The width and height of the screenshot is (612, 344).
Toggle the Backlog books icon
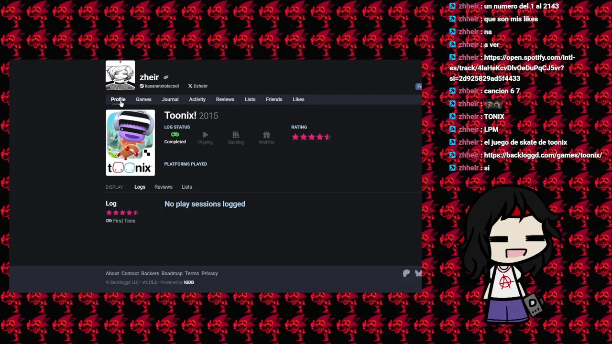click(236, 135)
